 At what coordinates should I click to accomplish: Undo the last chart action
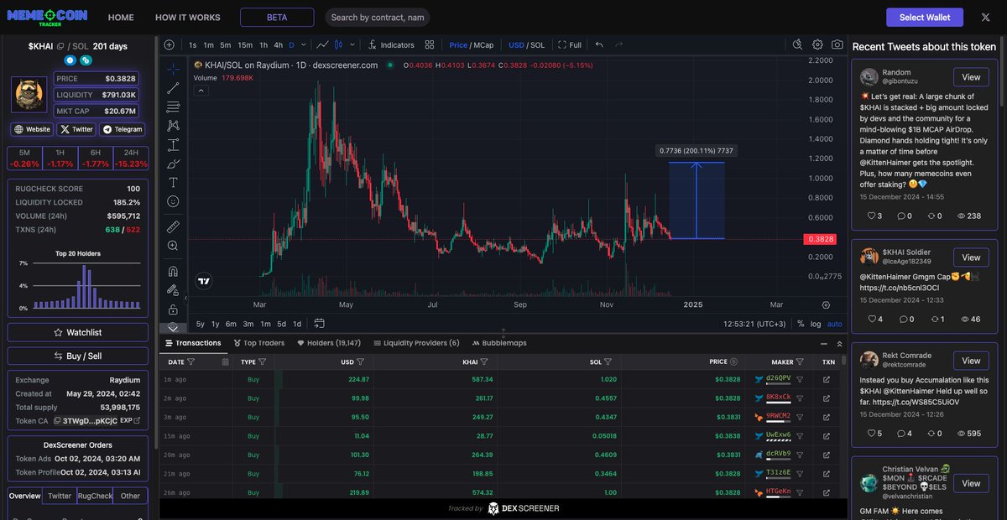coord(599,44)
